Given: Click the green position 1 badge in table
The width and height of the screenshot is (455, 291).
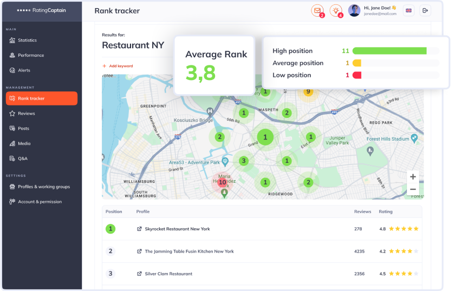Looking at the screenshot, I should click(110, 229).
